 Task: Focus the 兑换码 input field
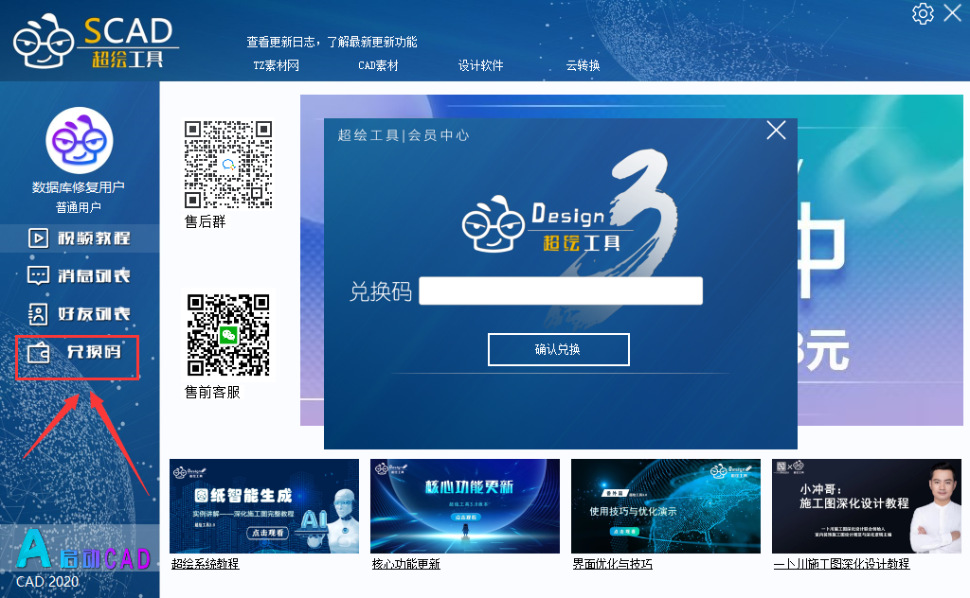(561, 291)
